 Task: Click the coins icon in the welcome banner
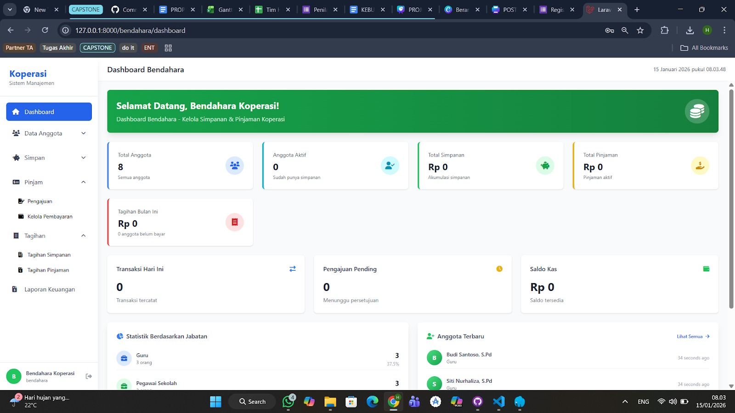click(x=697, y=112)
